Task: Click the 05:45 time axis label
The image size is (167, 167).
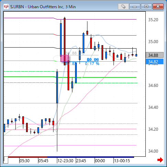Action: (44, 161)
